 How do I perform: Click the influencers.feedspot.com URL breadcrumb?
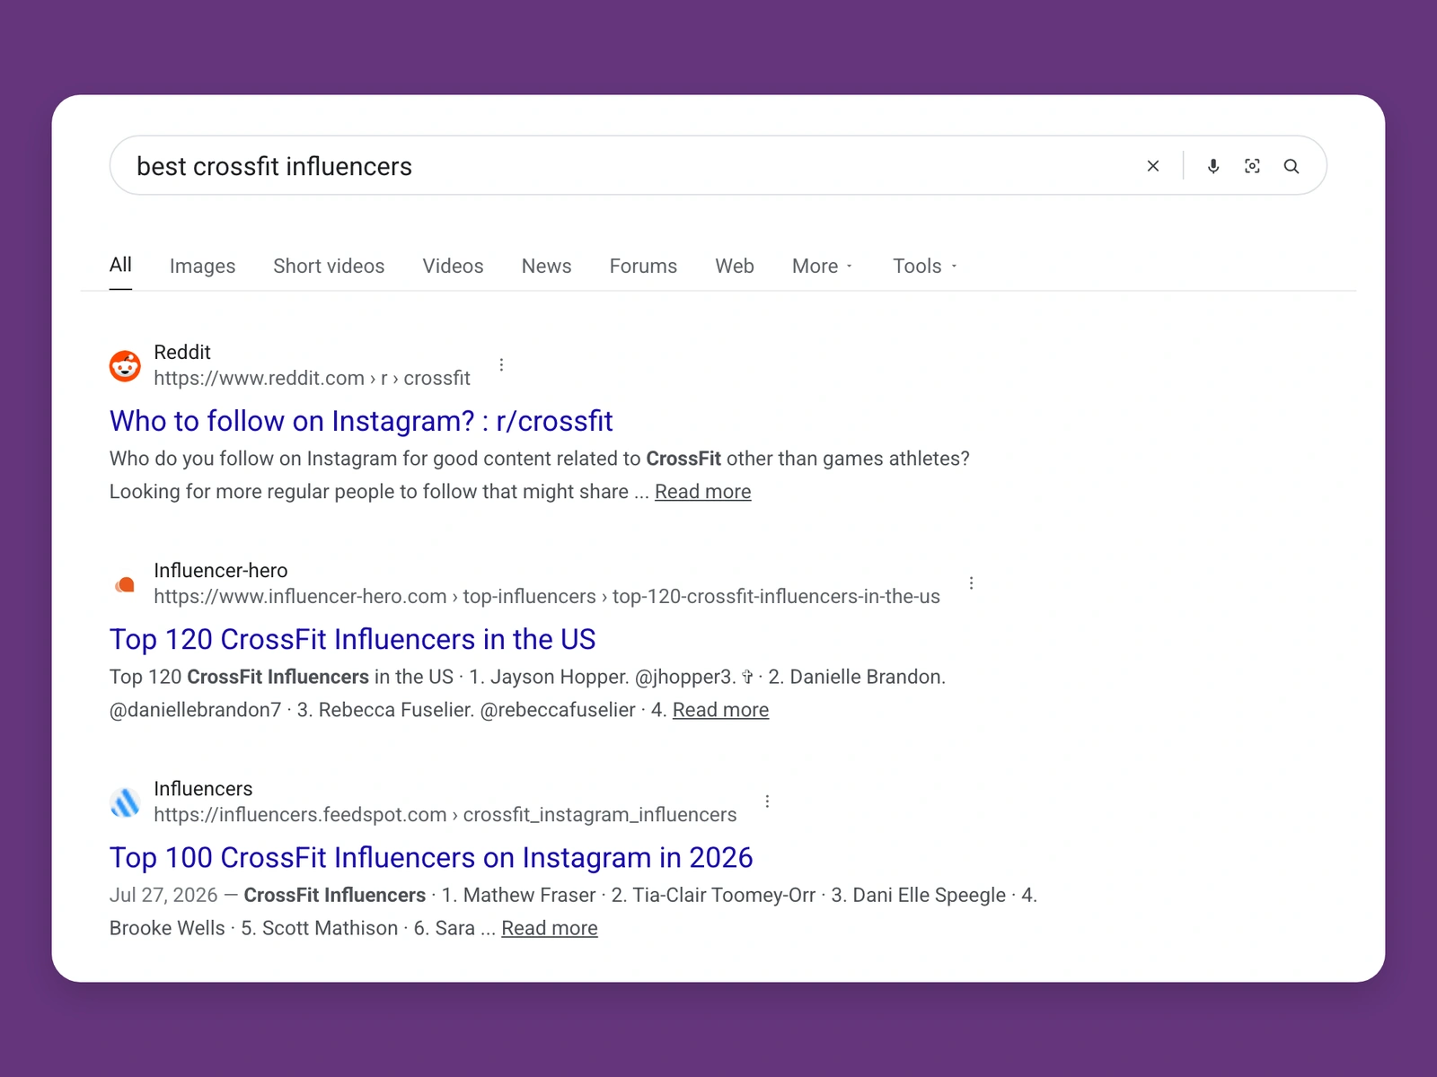(x=445, y=814)
